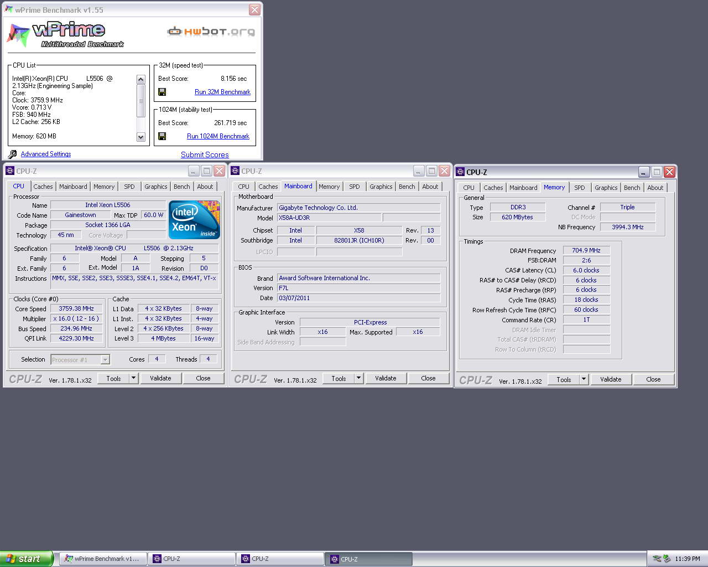Run the 32M Benchmark
Image resolution: width=708 pixels, height=567 pixels.
(222, 92)
